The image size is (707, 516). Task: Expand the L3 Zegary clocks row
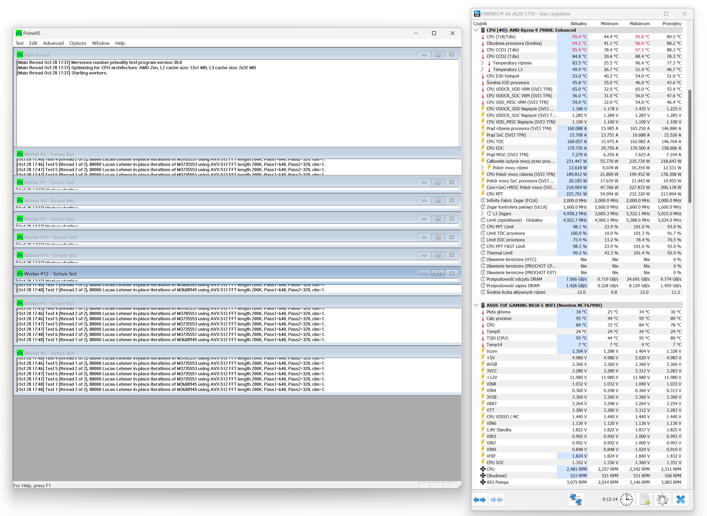482,214
